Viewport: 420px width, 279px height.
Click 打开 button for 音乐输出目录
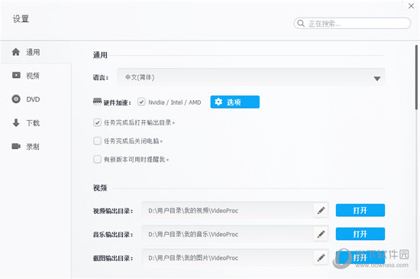coord(360,234)
